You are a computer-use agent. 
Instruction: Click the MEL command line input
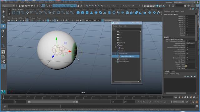[x=34, y=106]
